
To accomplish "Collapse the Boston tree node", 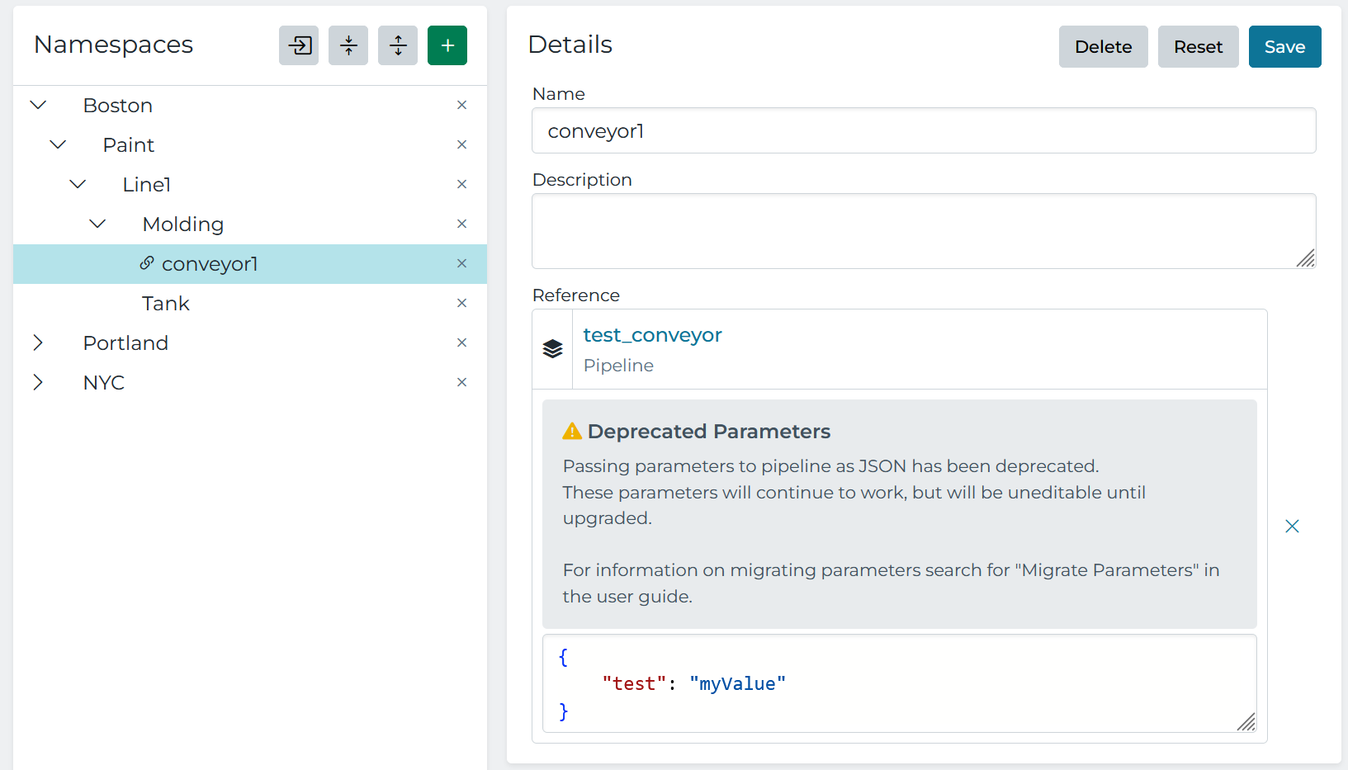I will click(x=38, y=105).
